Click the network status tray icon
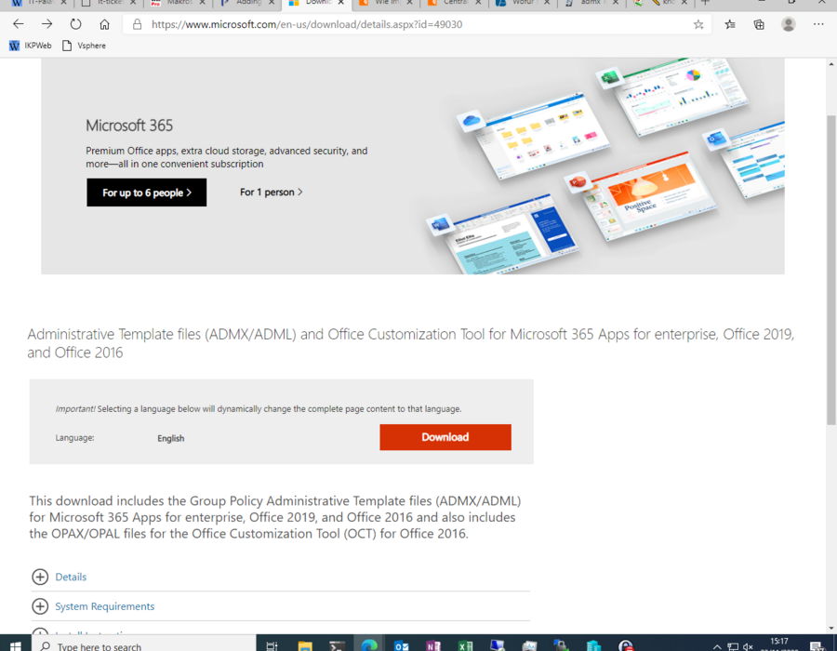The height and width of the screenshot is (651, 837). [733, 646]
